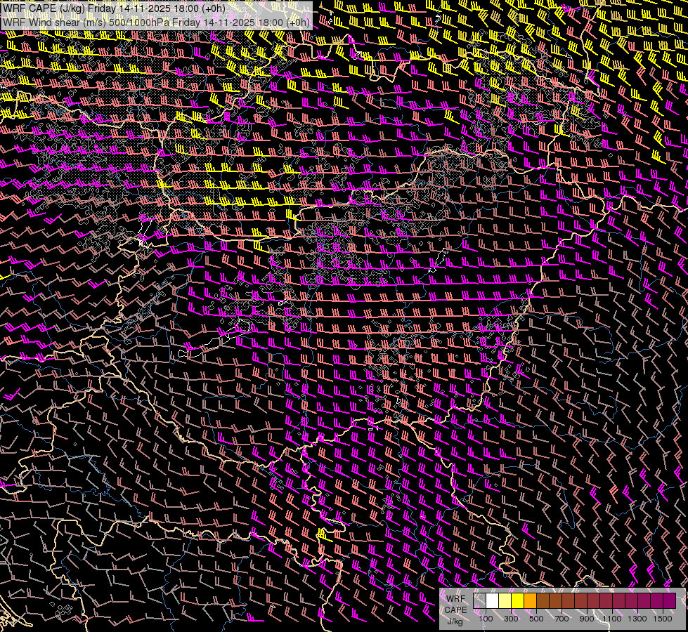Click the 300 label on legend scale
The height and width of the screenshot is (632, 688).
pyautogui.click(x=511, y=619)
